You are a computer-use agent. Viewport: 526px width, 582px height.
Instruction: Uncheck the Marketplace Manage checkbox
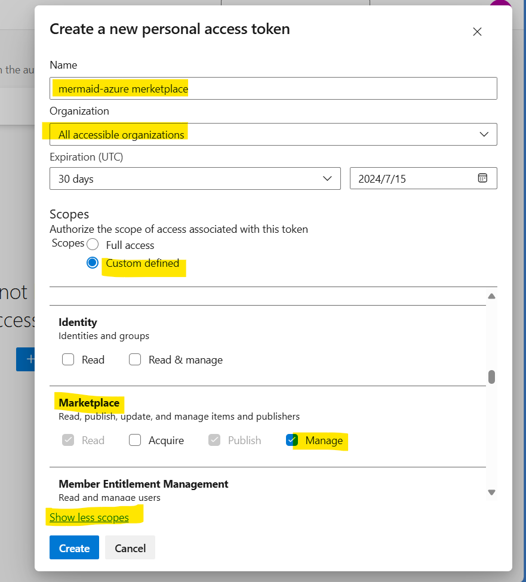pos(292,441)
